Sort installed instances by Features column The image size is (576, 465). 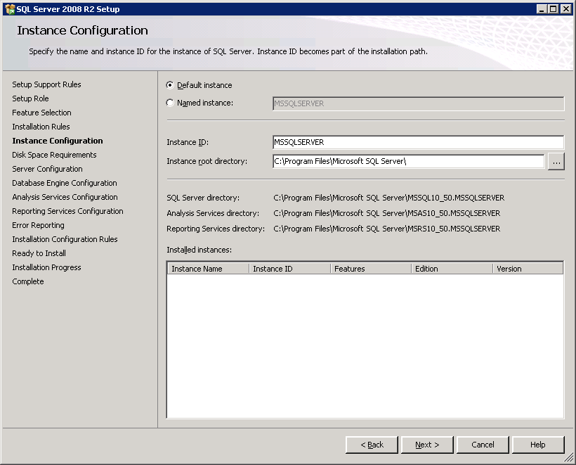pyautogui.click(x=371, y=269)
